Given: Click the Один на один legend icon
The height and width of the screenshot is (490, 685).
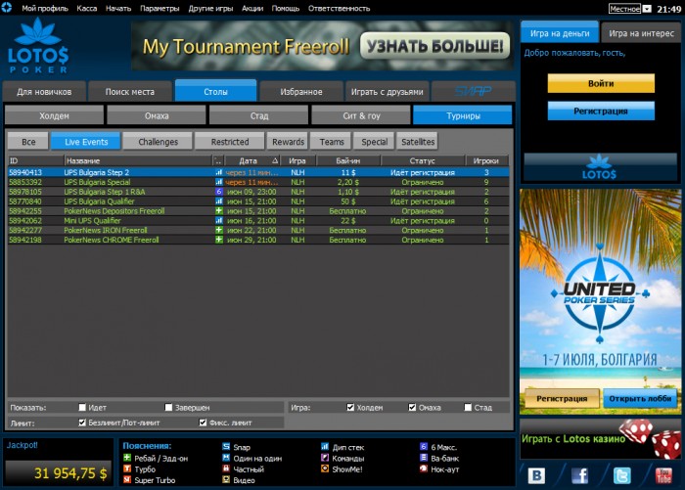Looking at the screenshot, I should pyautogui.click(x=226, y=458).
